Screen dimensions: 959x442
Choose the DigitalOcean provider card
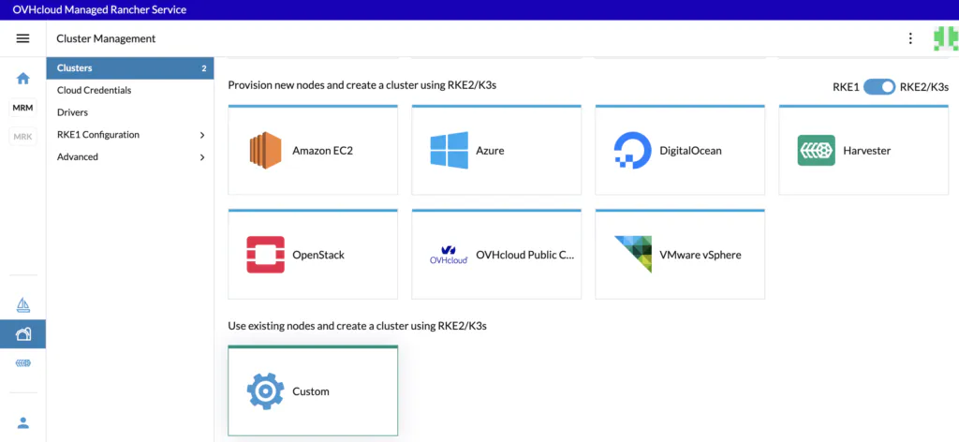pyautogui.click(x=680, y=150)
